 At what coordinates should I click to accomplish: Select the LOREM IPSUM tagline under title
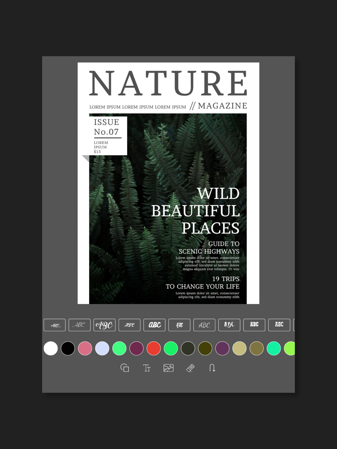click(x=137, y=107)
